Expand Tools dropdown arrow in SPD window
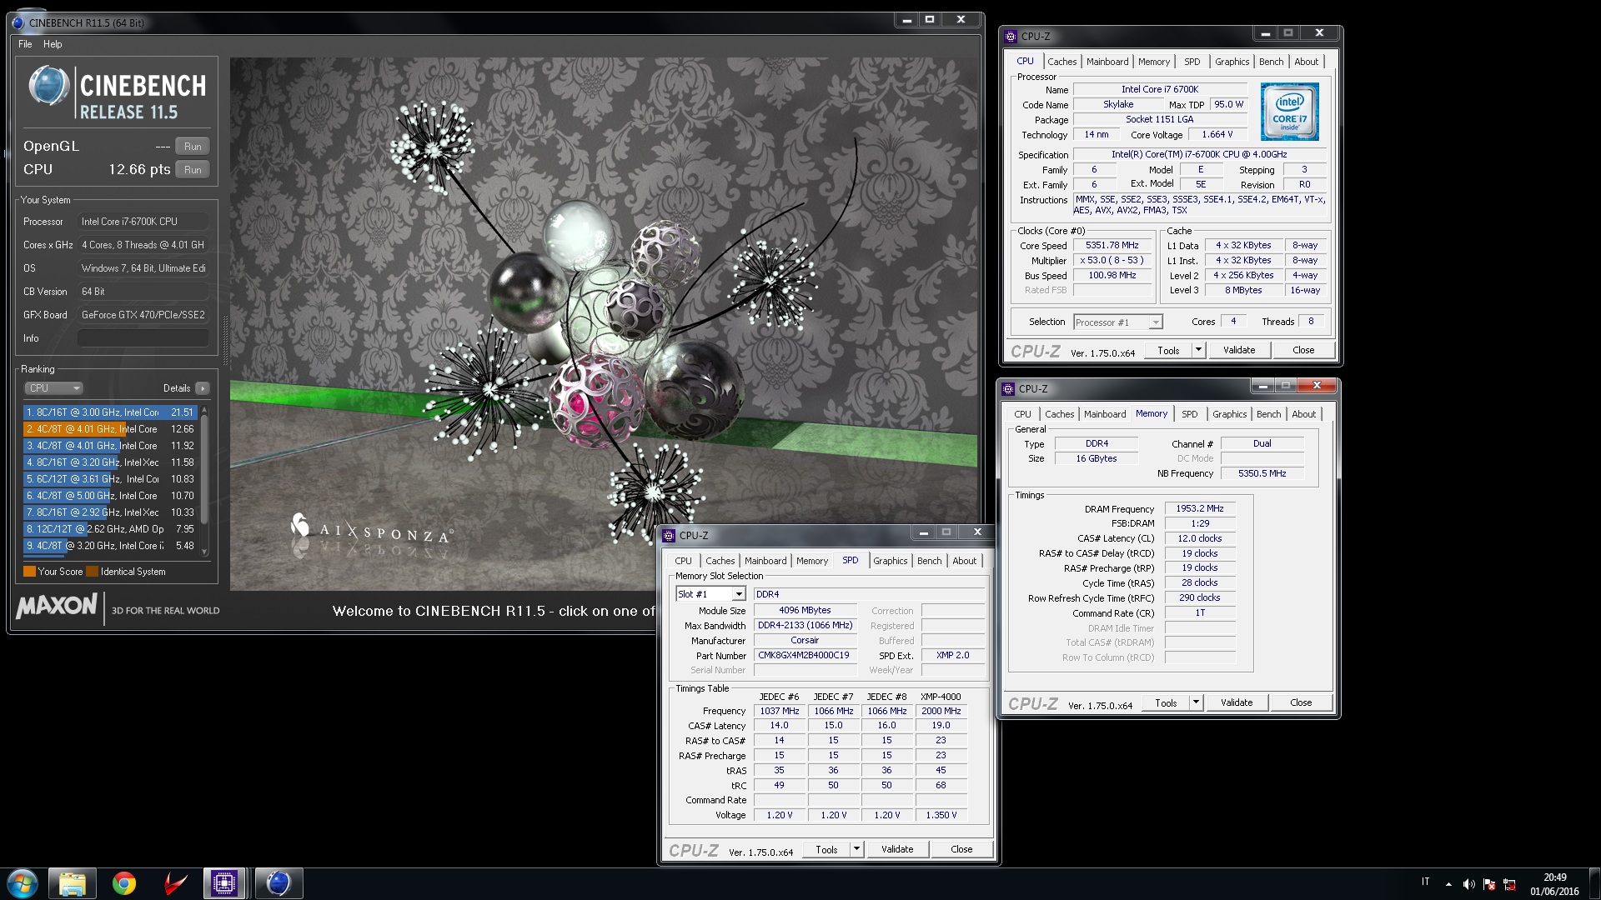This screenshot has width=1601, height=900. click(x=856, y=850)
